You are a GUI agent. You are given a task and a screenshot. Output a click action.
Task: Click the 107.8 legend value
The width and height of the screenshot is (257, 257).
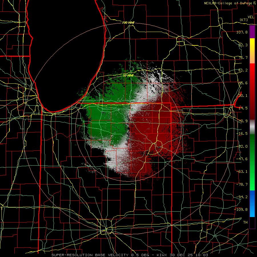click(242, 32)
